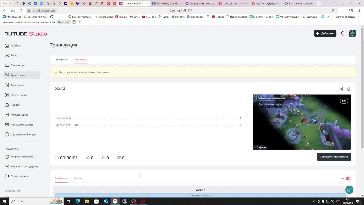Open the Сообщения chat tab
The height and width of the screenshot is (205, 364).
[x=61, y=178]
